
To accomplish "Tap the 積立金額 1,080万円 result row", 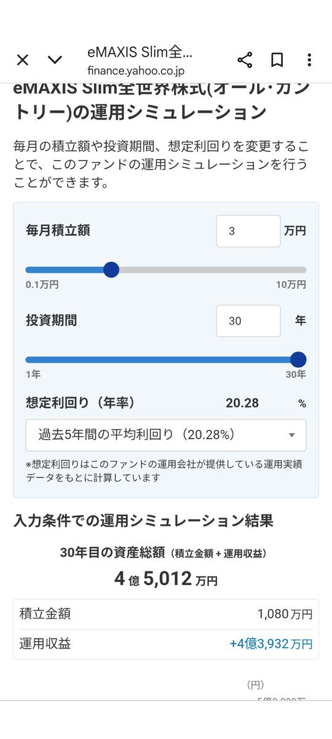I will coord(166,614).
